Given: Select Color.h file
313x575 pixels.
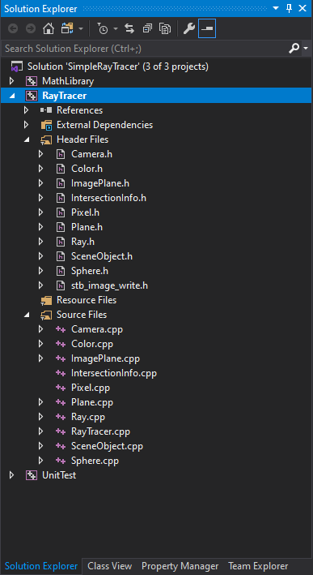Looking at the screenshot, I should (x=87, y=169).
